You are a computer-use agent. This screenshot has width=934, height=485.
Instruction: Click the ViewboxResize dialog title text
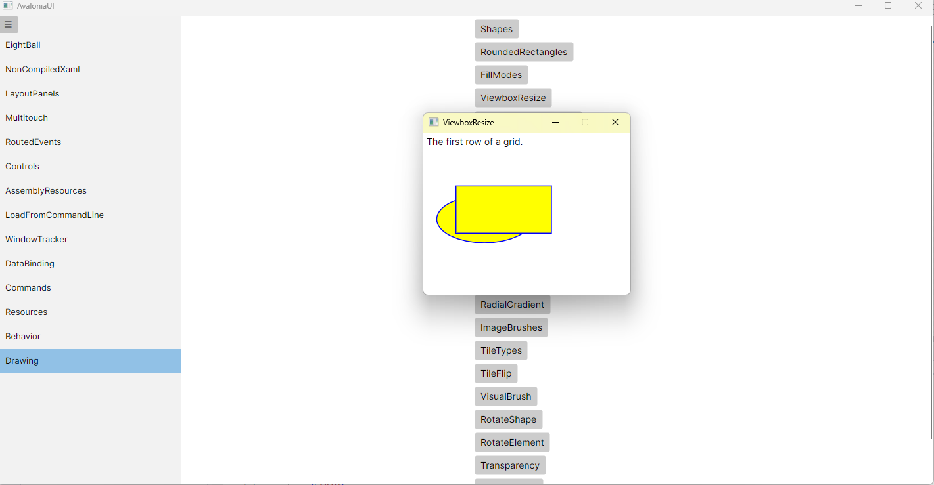469,123
